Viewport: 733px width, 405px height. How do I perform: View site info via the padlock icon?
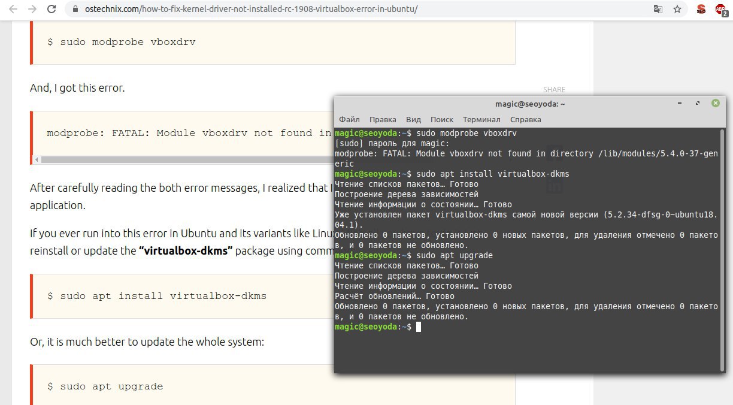tap(74, 10)
